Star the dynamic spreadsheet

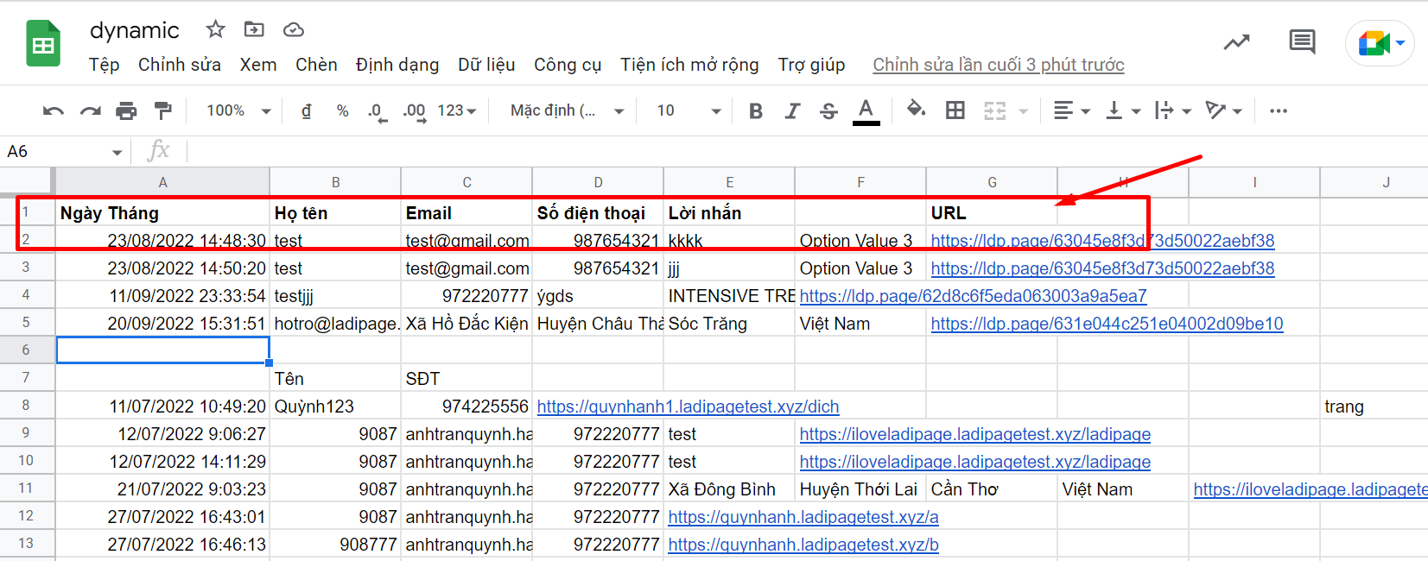(x=215, y=30)
